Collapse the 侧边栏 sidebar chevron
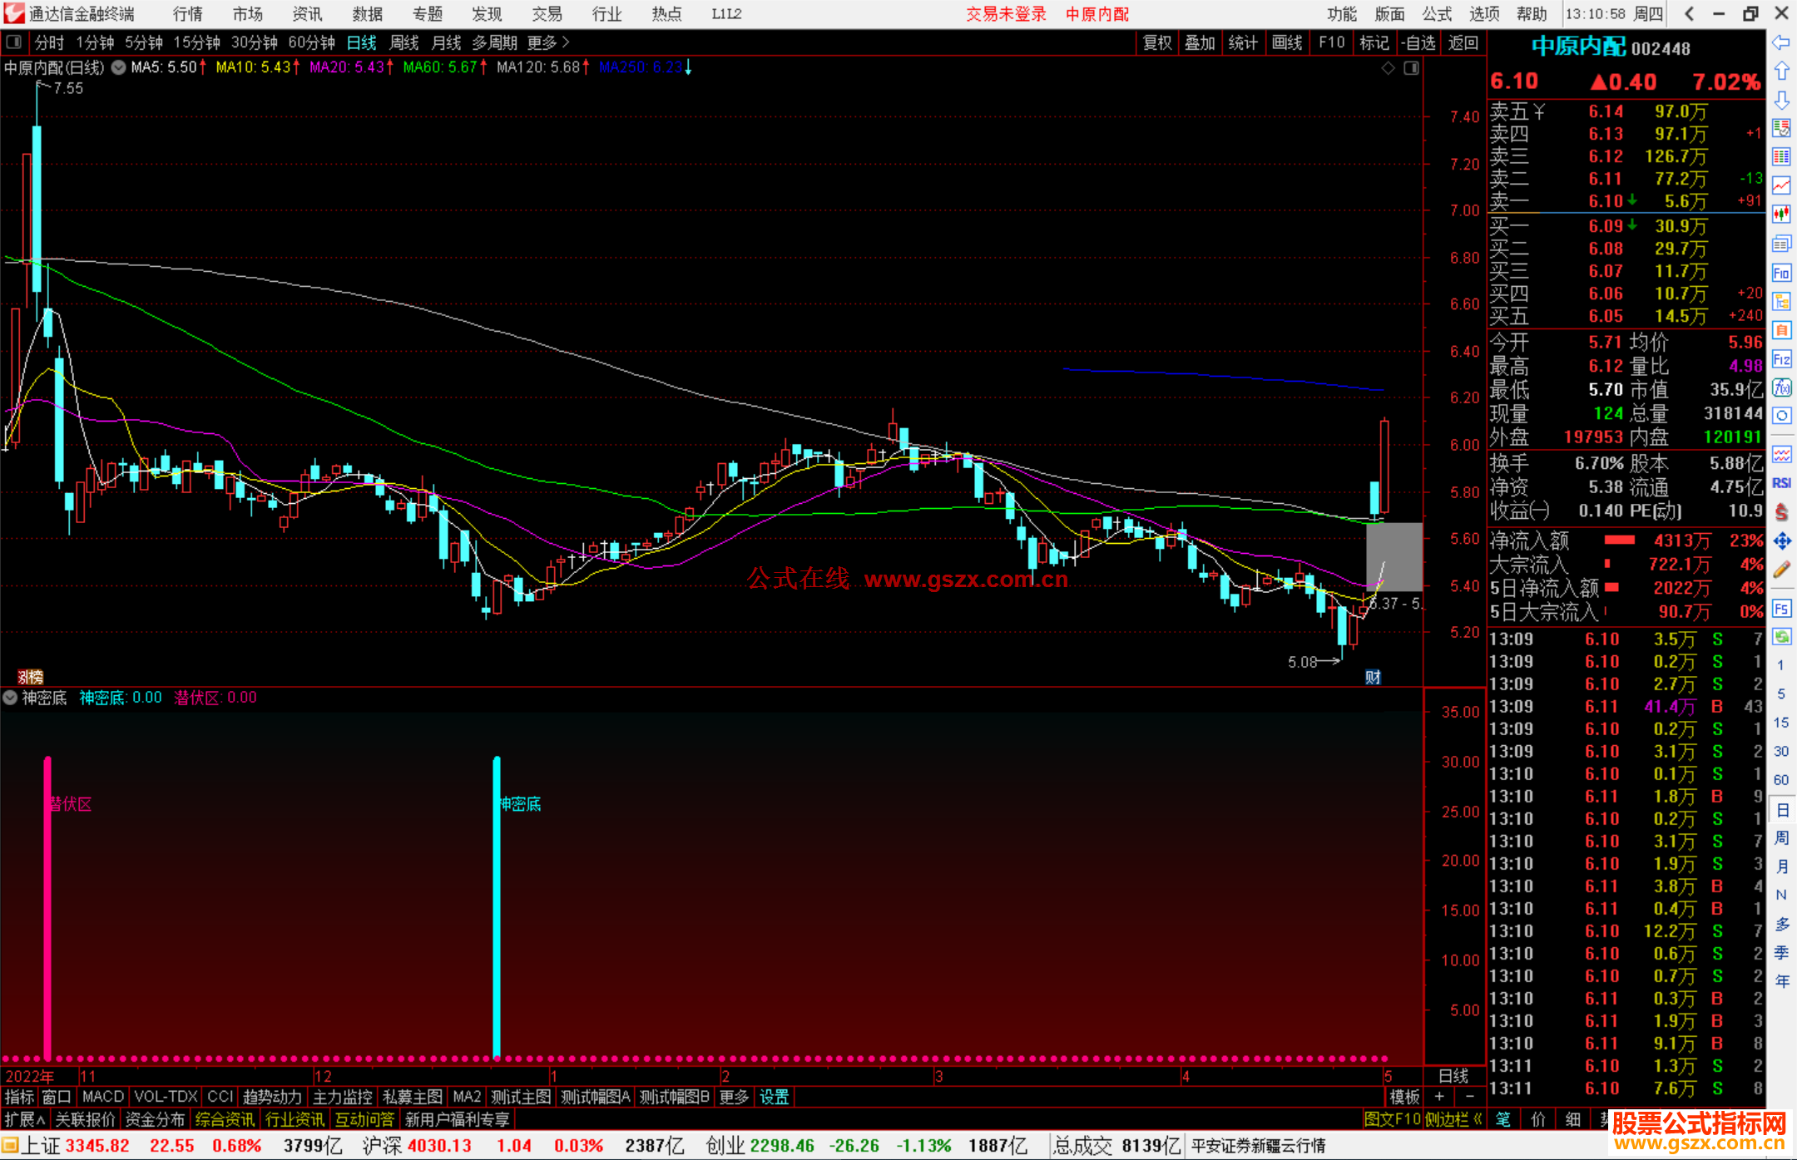Image resolution: width=1797 pixels, height=1160 pixels. [1478, 1119]
